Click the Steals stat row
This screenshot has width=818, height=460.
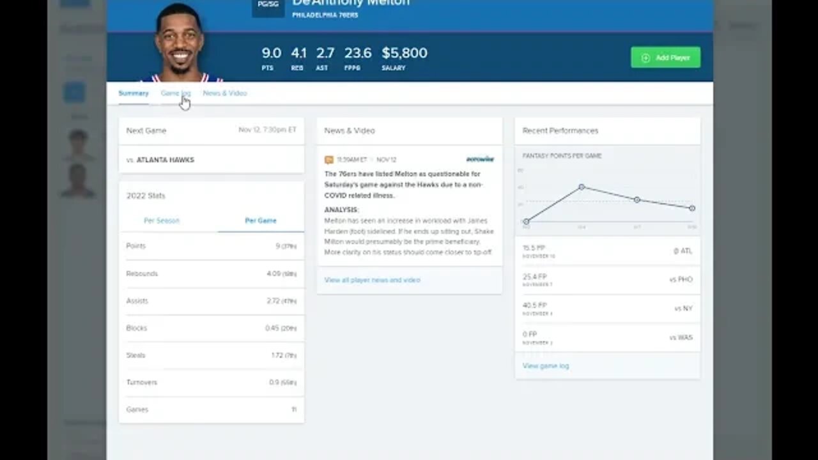point(212,355)
